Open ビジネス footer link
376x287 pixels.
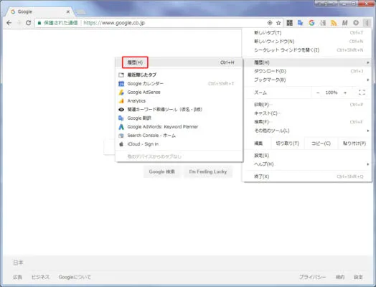[x=40, y=277]
